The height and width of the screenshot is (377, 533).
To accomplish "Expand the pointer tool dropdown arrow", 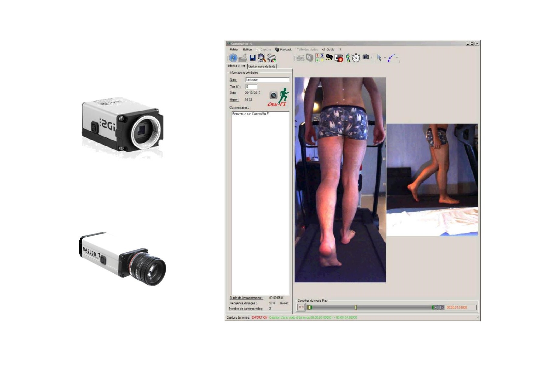I will coord(385,58).
